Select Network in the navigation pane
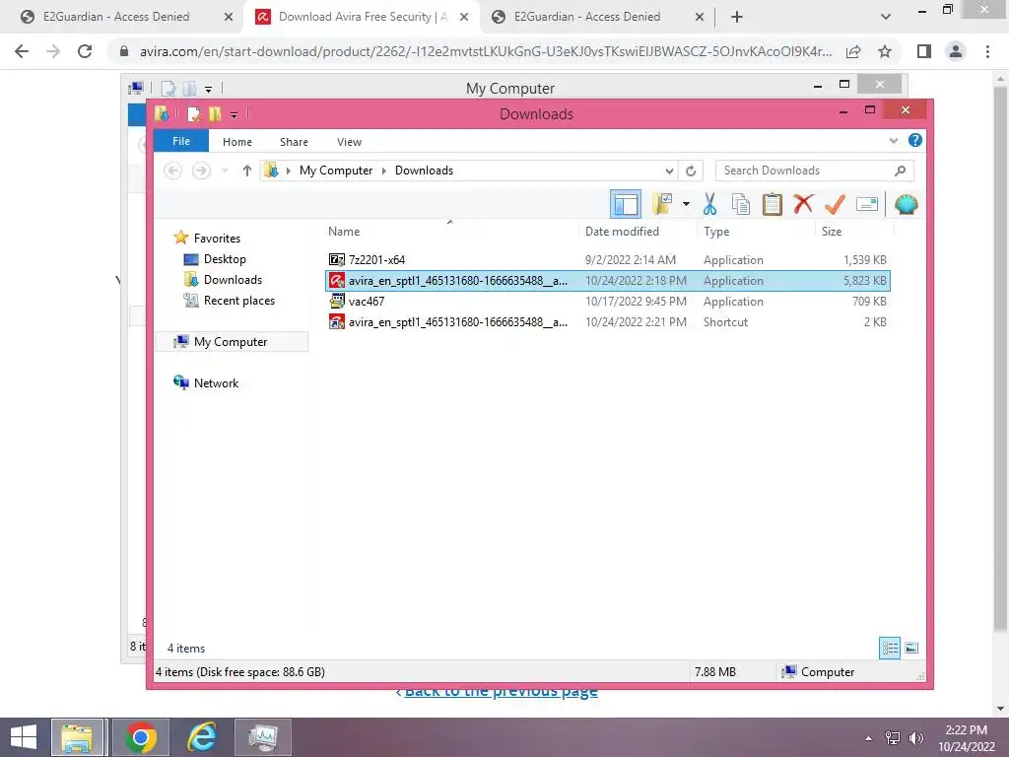The height and width of the screenshot is (757, 1009). pyautogui.click(x=216, y=383)
